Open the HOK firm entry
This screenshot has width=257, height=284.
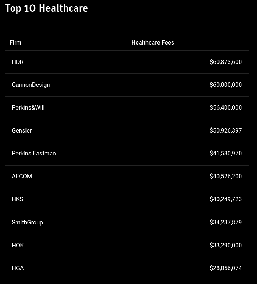coord(18,245)
